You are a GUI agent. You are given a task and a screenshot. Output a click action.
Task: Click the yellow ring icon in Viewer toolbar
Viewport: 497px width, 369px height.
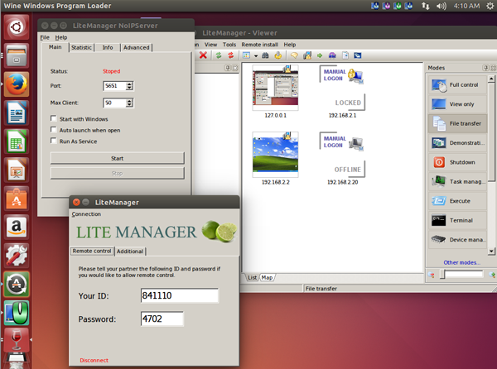point(278,55)
